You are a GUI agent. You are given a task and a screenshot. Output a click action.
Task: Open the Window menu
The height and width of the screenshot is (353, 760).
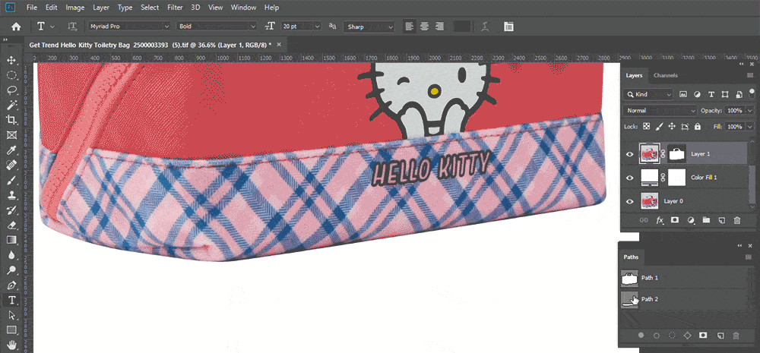click(244, 8)
